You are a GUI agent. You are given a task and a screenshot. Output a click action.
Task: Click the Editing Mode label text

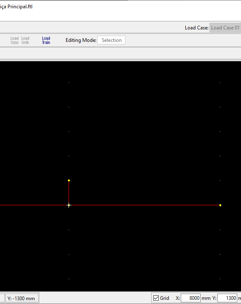(x=81, y=40)
